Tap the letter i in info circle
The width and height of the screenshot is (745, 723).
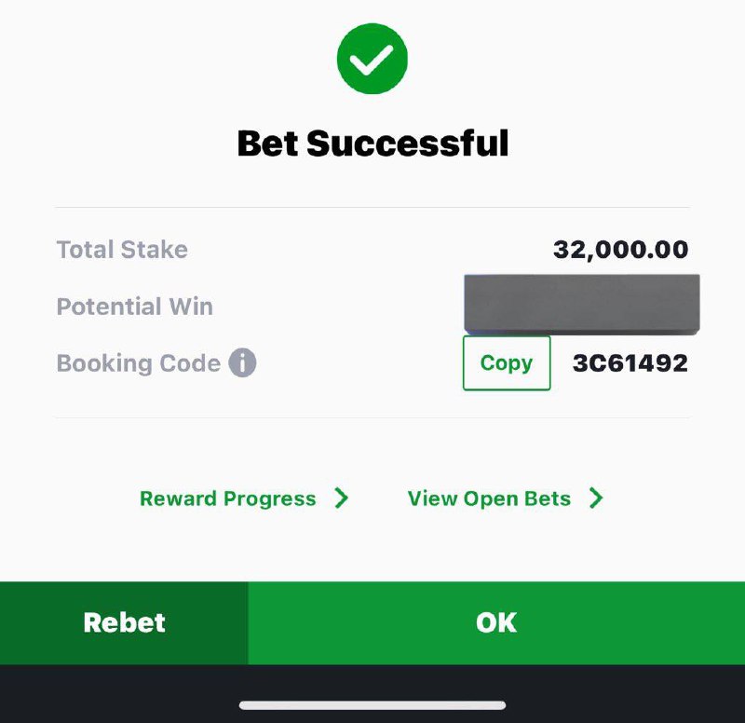coord(242,362)
